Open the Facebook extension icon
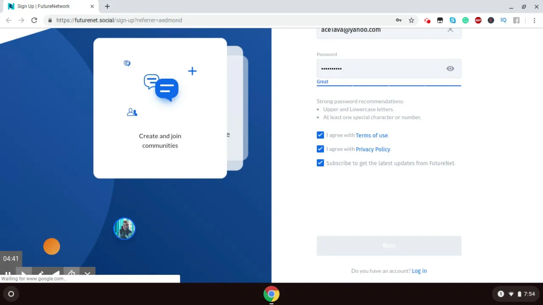 [x=516, y=20]
